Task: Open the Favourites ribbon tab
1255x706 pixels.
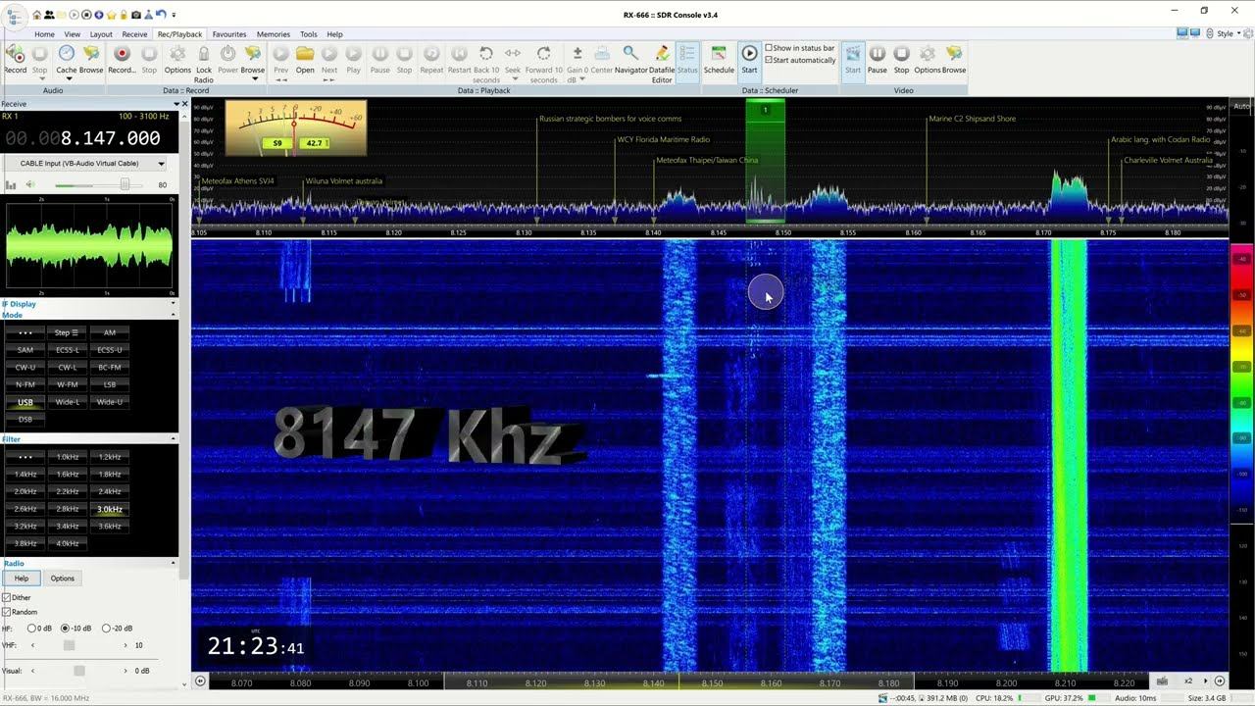Action: point(229,34)
